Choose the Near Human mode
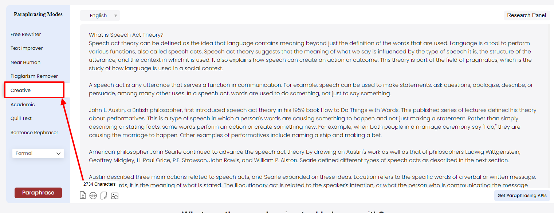This screenshot has height=213, width=554. [x=25, y=63]
